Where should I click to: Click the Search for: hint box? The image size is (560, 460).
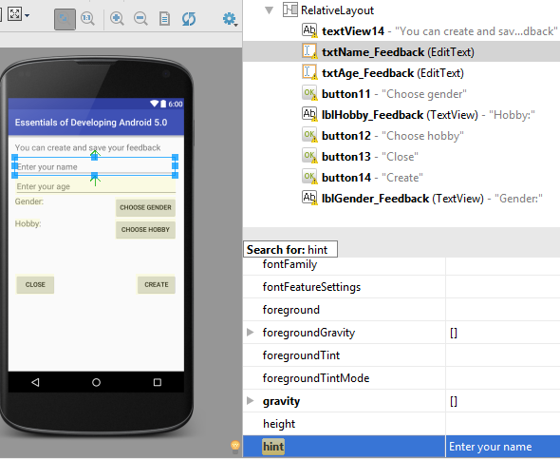click(x=290, y=249)
